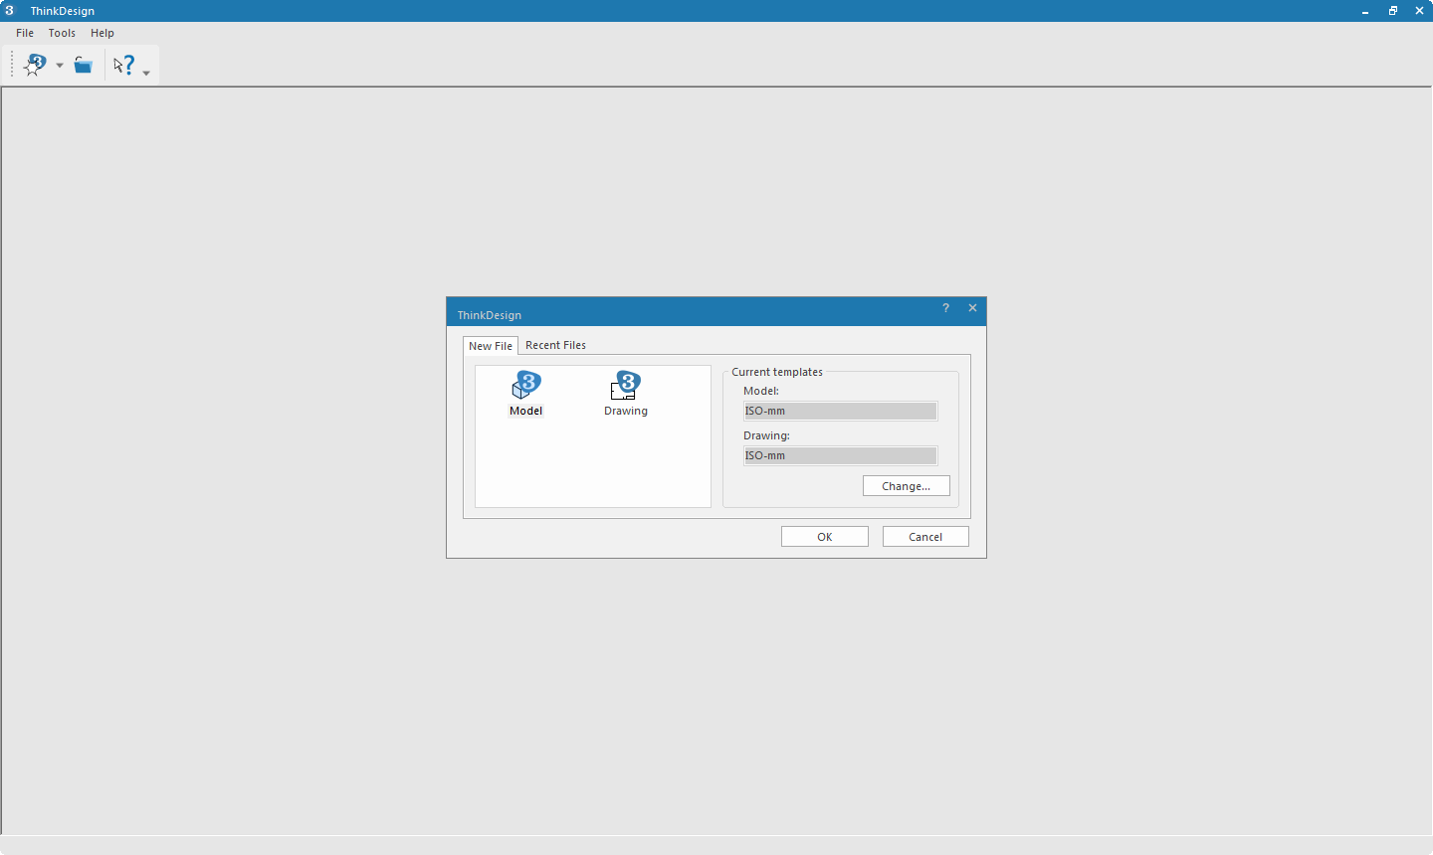This screenshot has height=855, width=1433.
Task: Select the New File tab
Action: [491, 346]
